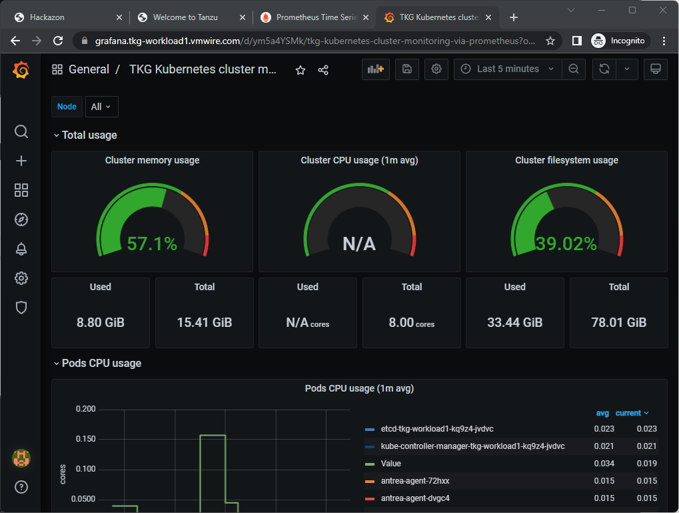Open the Create plus sidebar icon

[21, 161]
